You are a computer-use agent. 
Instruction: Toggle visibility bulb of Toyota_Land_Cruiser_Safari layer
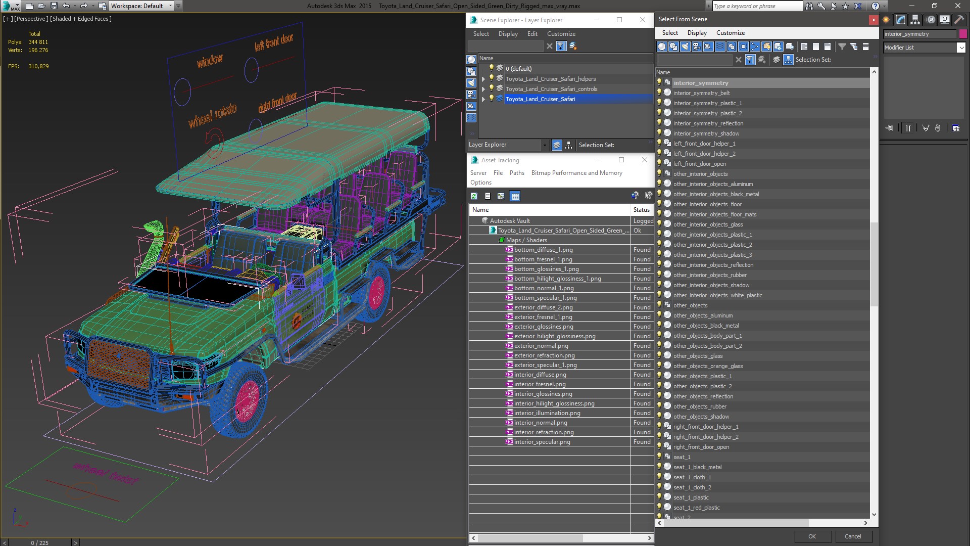click(491, 99)
